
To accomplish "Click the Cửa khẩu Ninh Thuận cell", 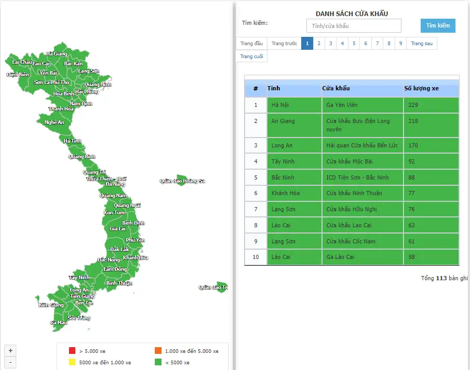I will click(362, 193).
